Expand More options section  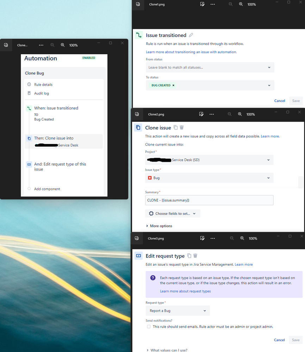pyautogui.click(x=159, y=226)
